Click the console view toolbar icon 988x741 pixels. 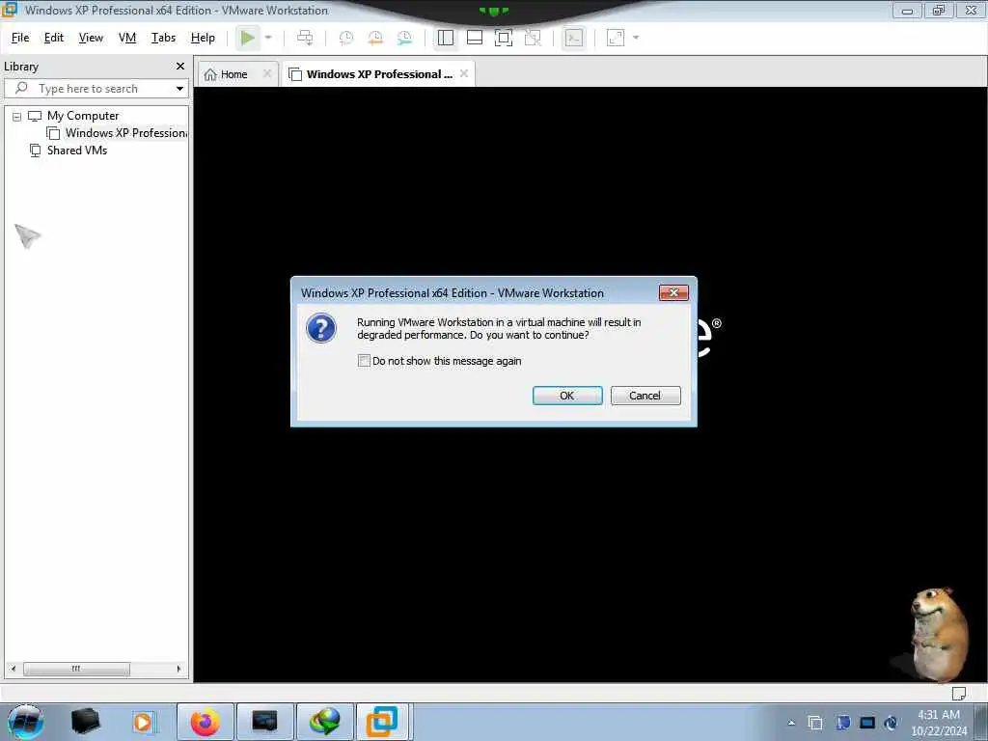click(x=573, y=38)
